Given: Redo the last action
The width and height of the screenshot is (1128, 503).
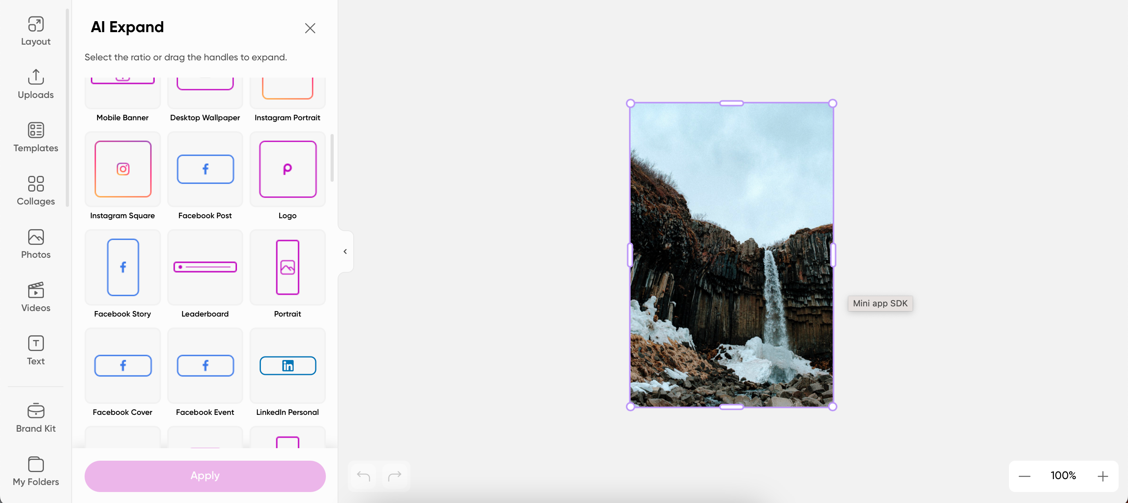Looking at the screenshot, I should (x=394, y=476).
